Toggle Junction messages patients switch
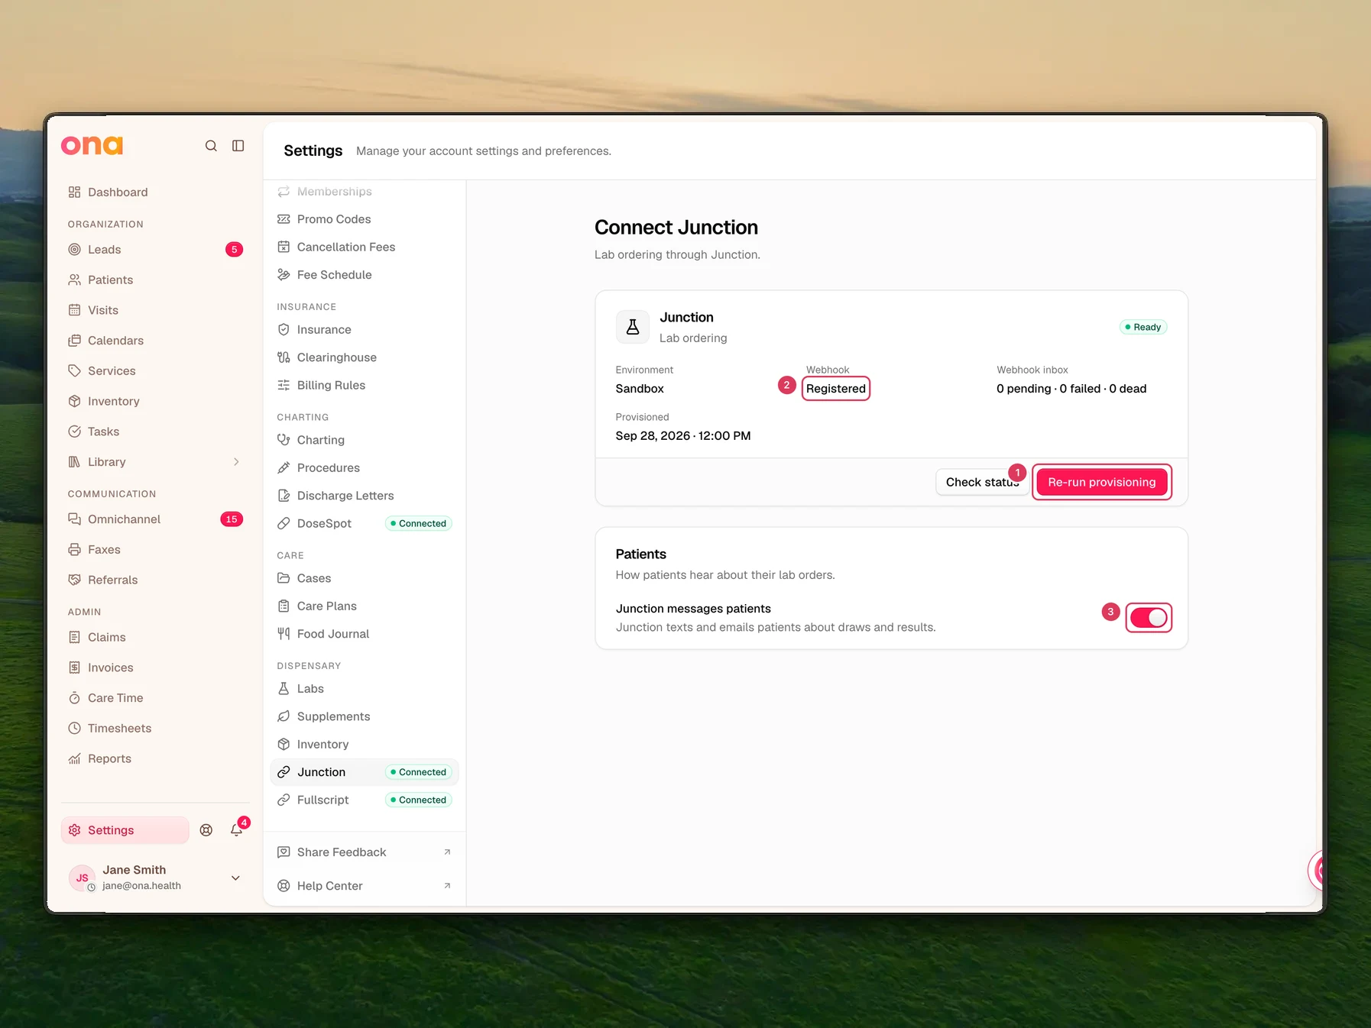 [x=1149, y=618]
